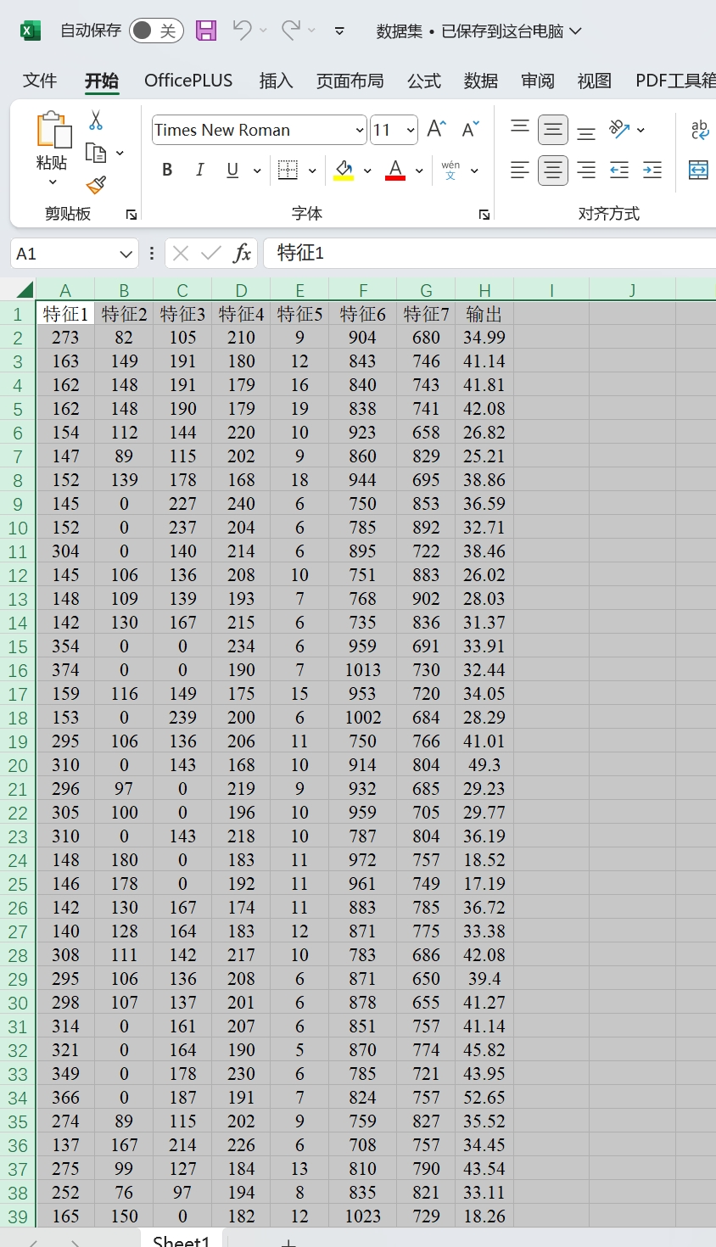Click the Decrease Font Size icon
The image size is (716, 1247).
point(471,129)
